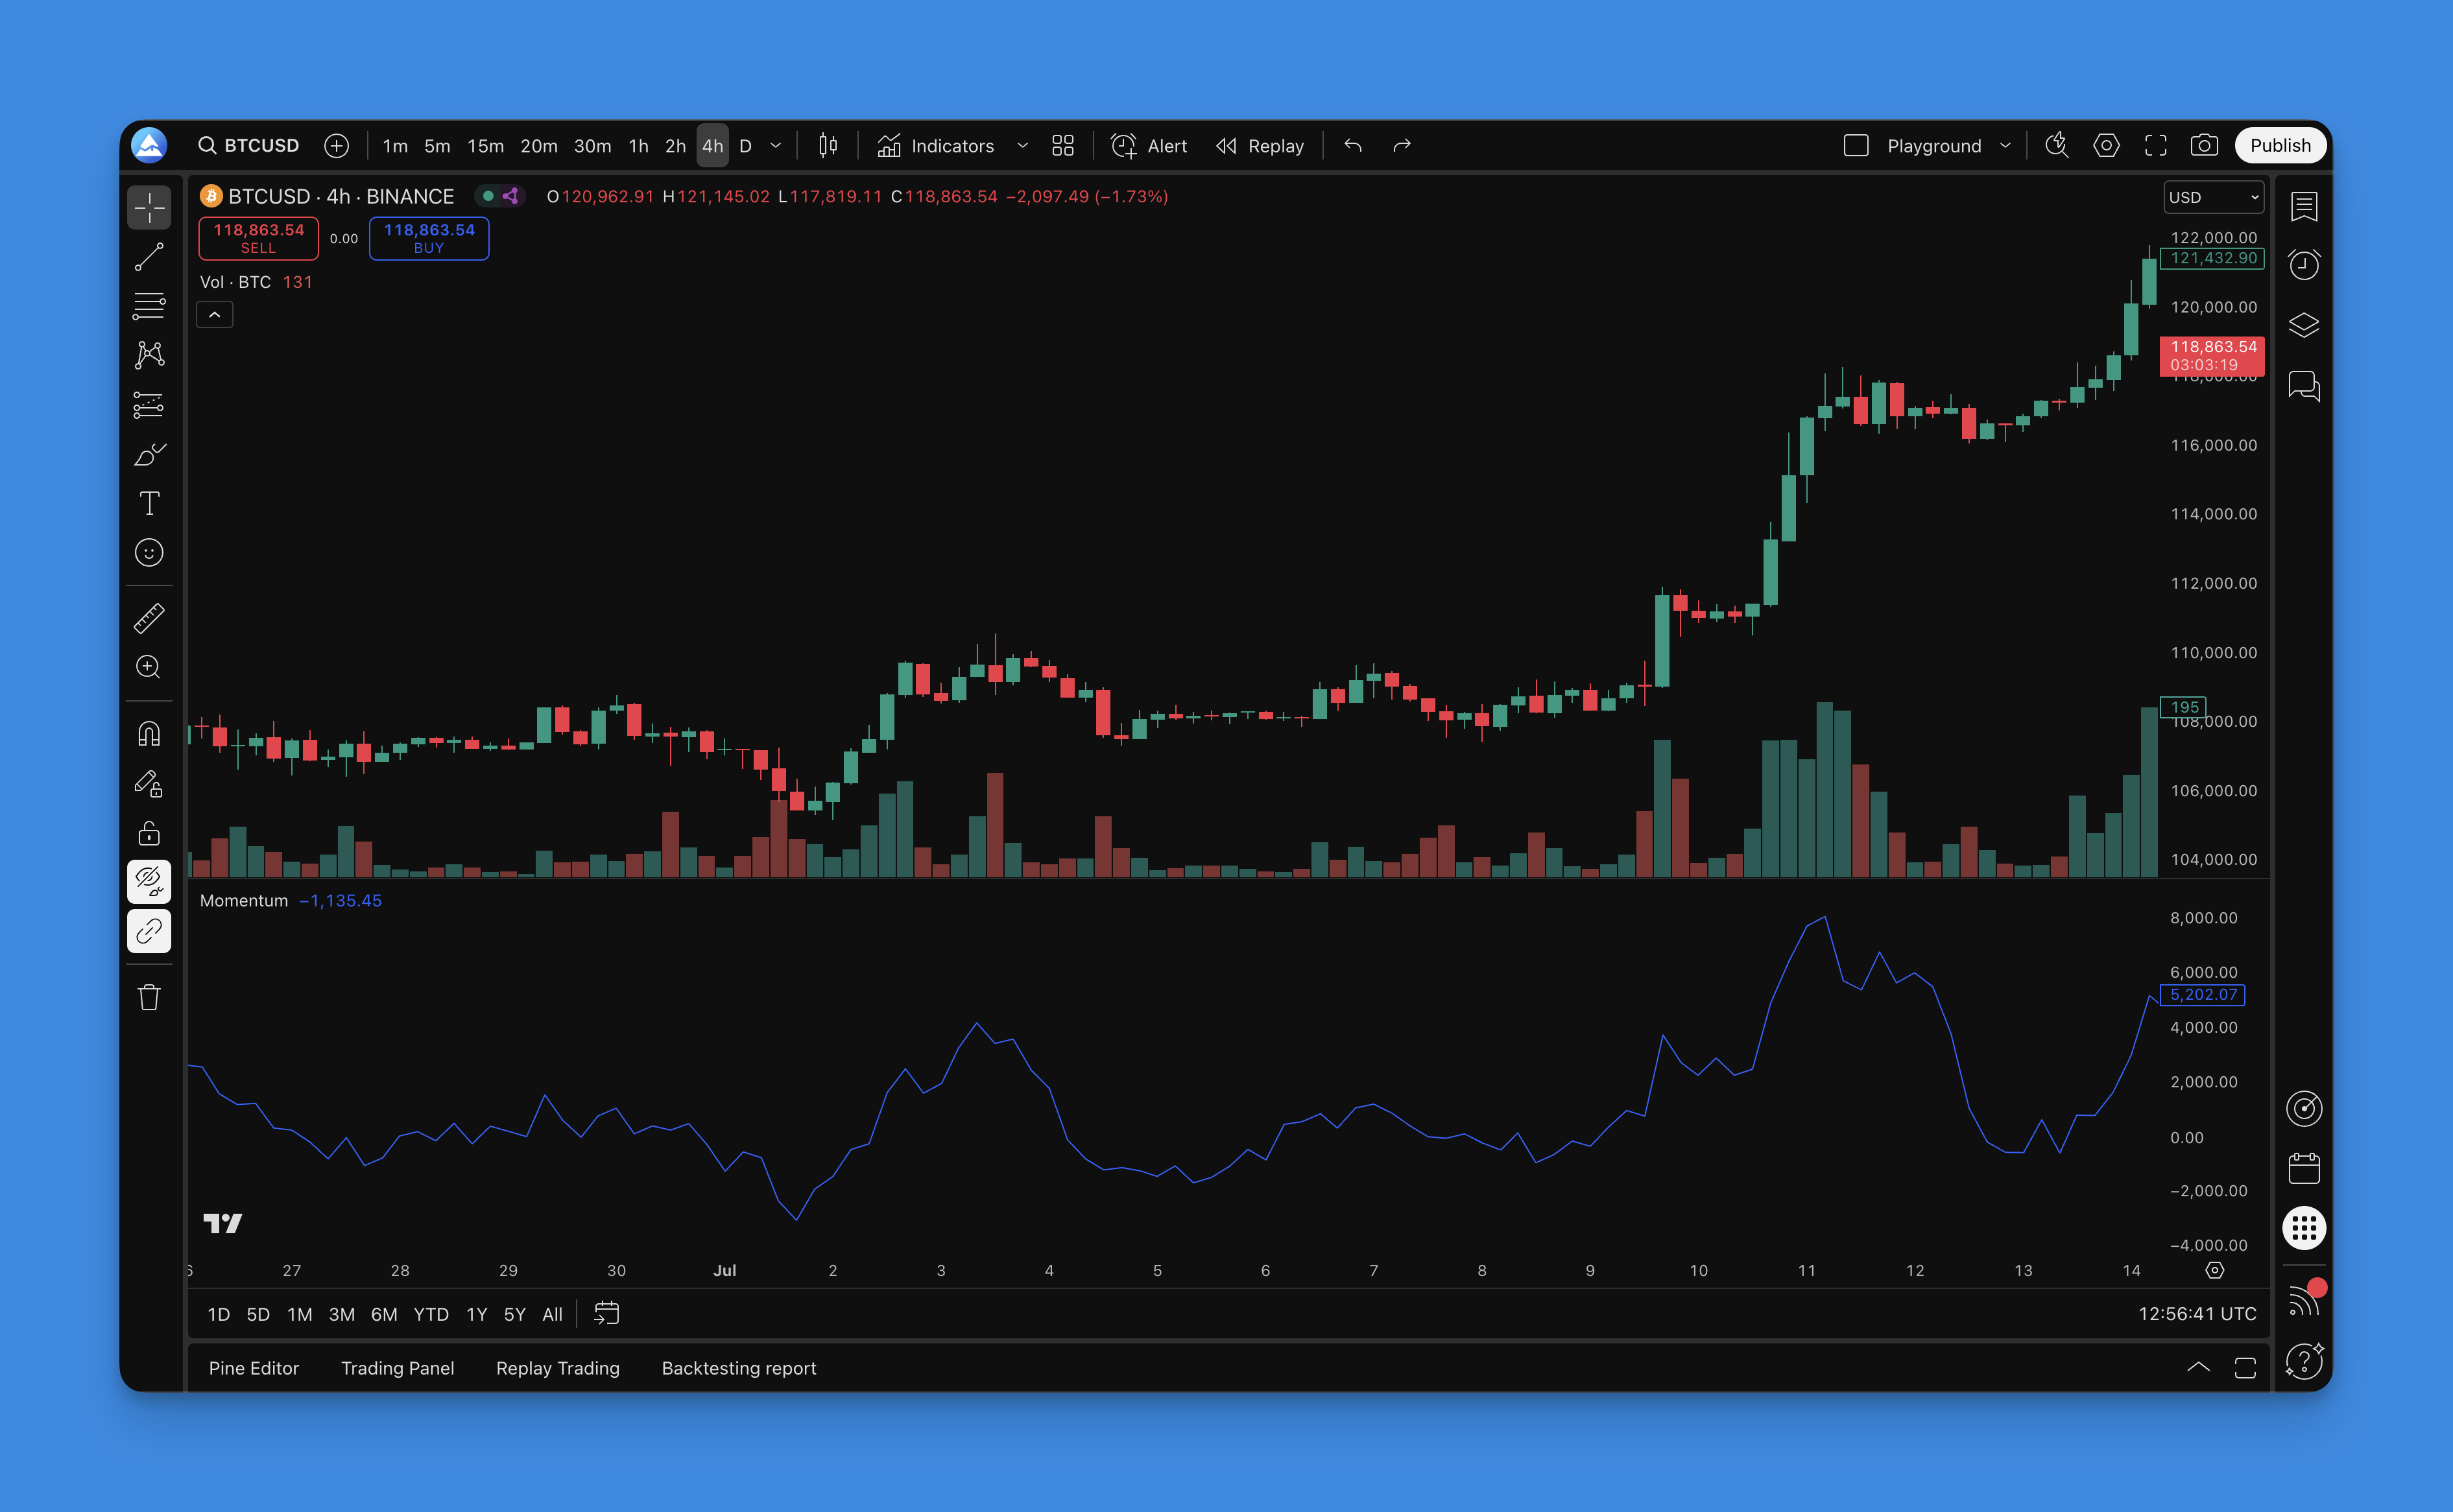Lock all drawings on the chart
The height and width of the screenshot is (1512, 2453).
(x=148, y=833)
